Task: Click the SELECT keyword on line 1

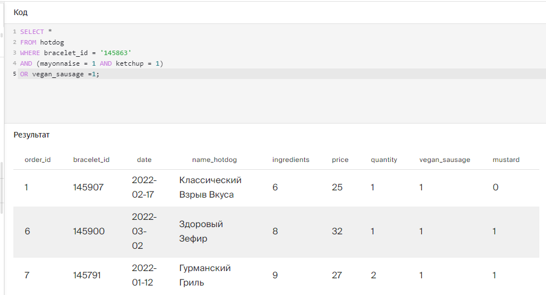Action: point(32,32)
